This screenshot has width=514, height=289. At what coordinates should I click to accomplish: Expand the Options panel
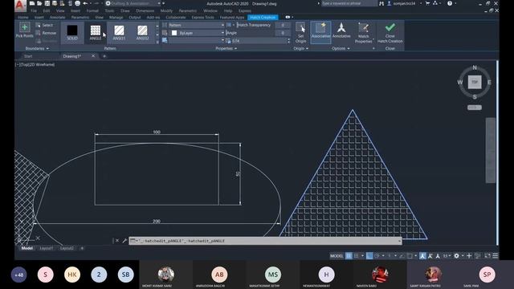coord(341,48)
